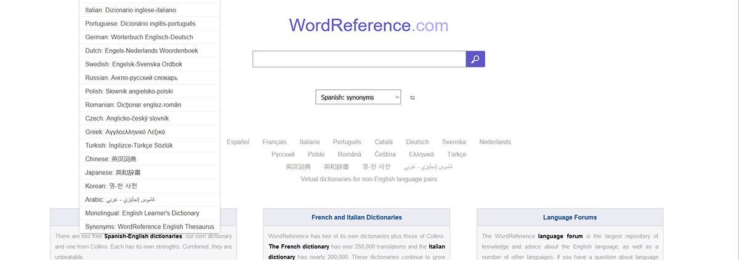Select Russian: Англо-русский словарь option
The height and width of the screenshot is (260, 739).
coord(150,77)
